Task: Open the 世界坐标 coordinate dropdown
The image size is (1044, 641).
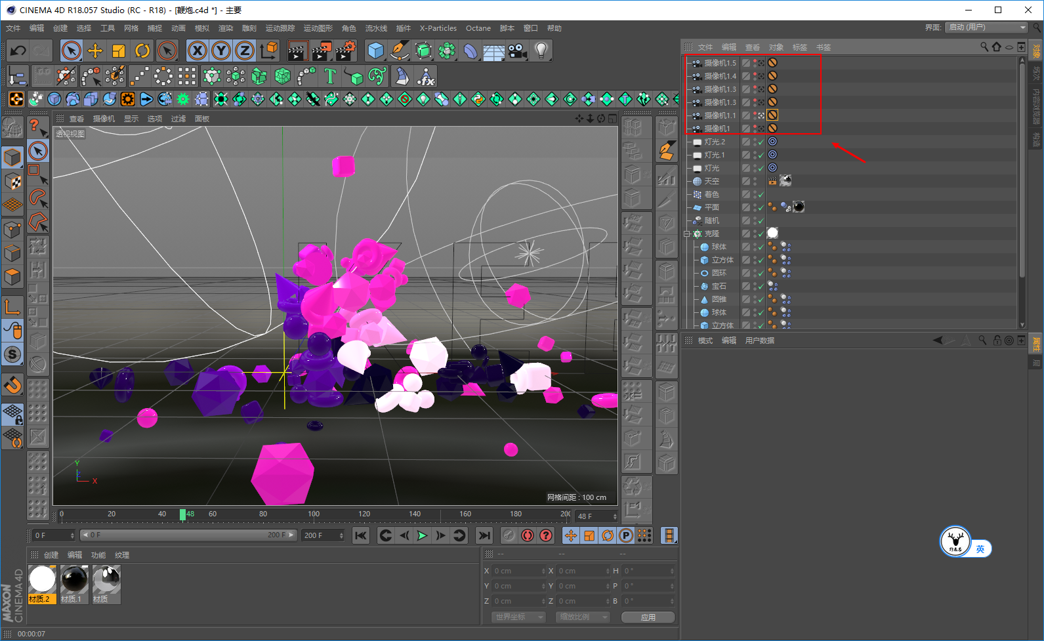Action: 518,617
